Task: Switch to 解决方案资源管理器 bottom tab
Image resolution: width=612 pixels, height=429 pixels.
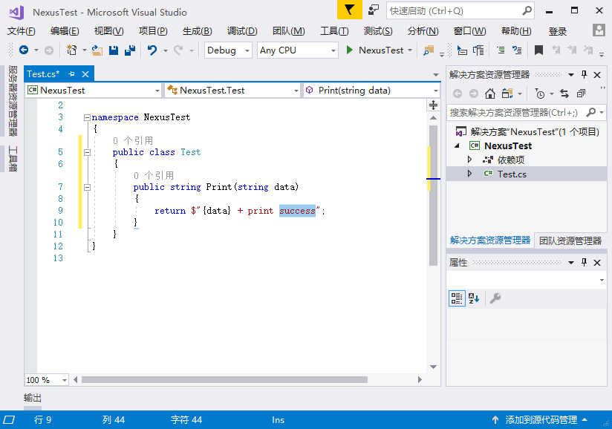Action: click(x=490, y=240)
